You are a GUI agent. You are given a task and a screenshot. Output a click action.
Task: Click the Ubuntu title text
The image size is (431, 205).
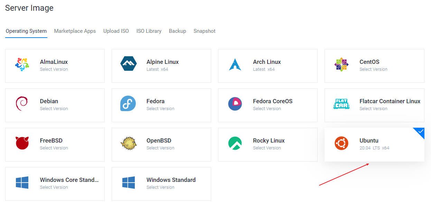pyautogui.click(x=369, y=141)
